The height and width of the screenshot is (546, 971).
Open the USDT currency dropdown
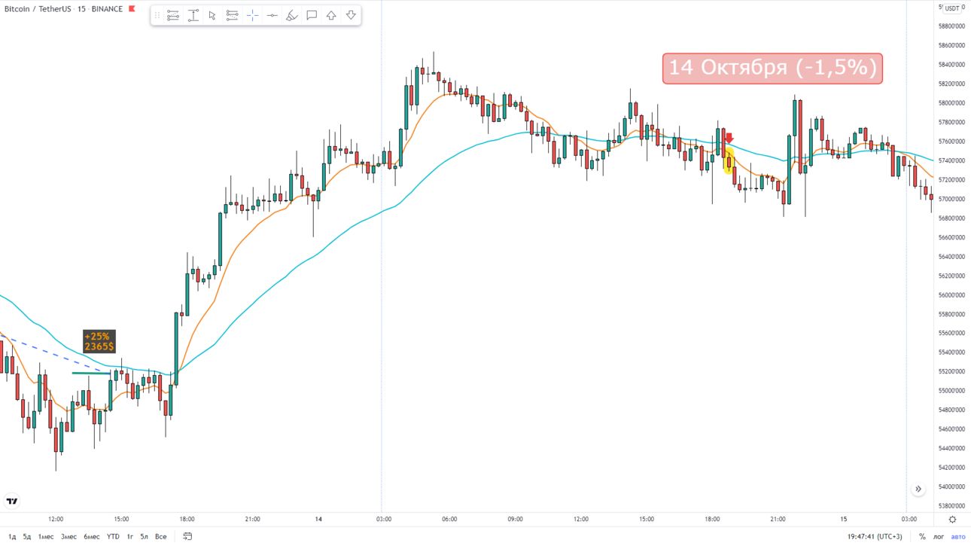pyautogui.click(x=952, y=8)
